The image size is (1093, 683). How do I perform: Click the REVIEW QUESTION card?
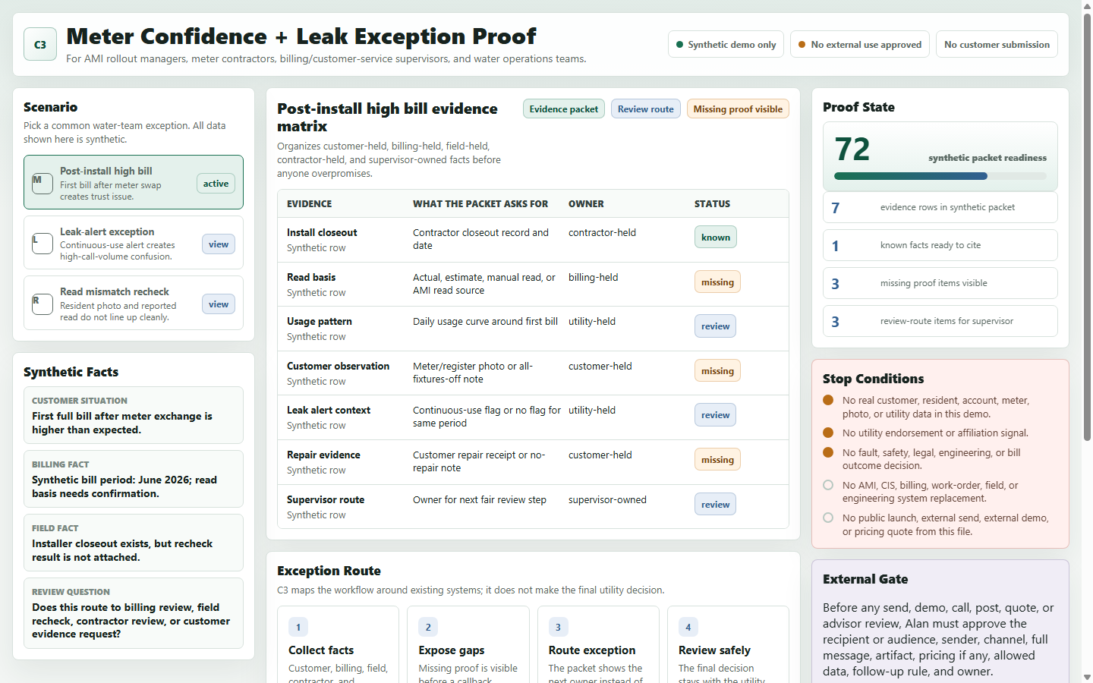click(x=134, y=613)
